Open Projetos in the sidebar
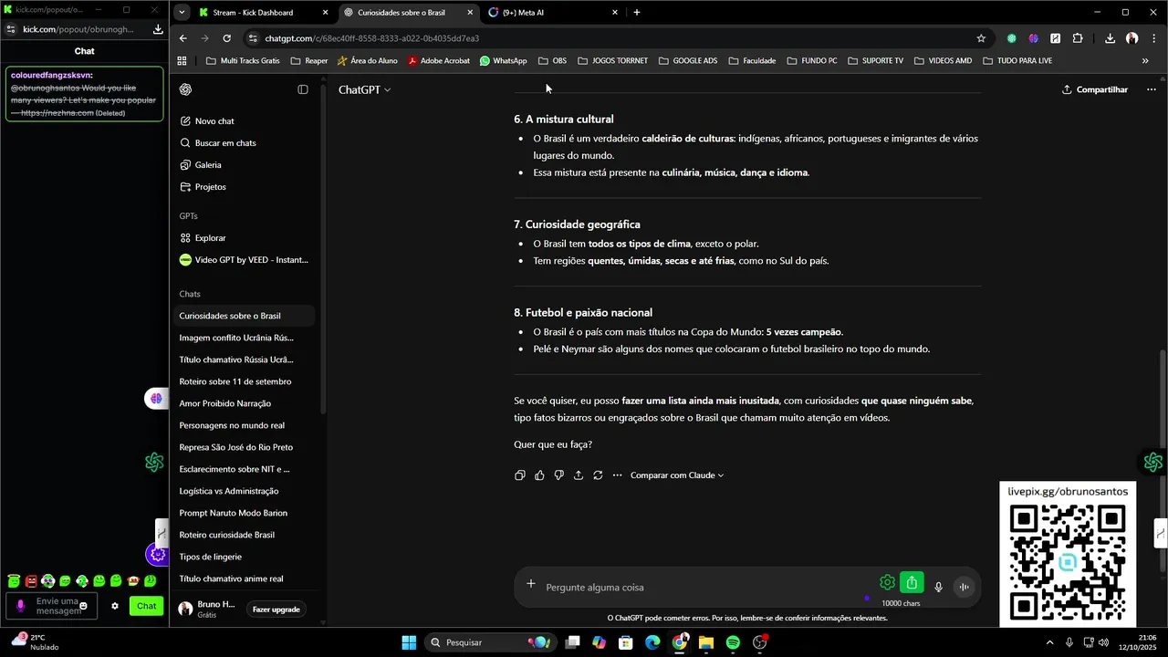The height and width of the screenshot is (657, 1168). [x=244, y=187]
